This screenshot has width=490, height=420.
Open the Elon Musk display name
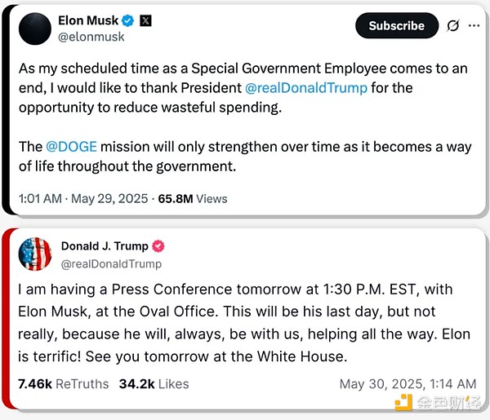coord(87,21)
